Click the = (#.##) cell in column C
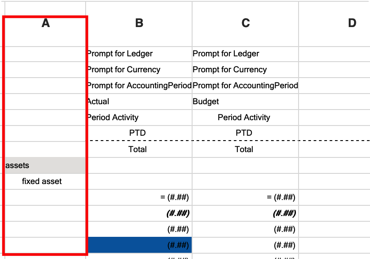Viewport: 370px width, 259px height. [245, 197]
